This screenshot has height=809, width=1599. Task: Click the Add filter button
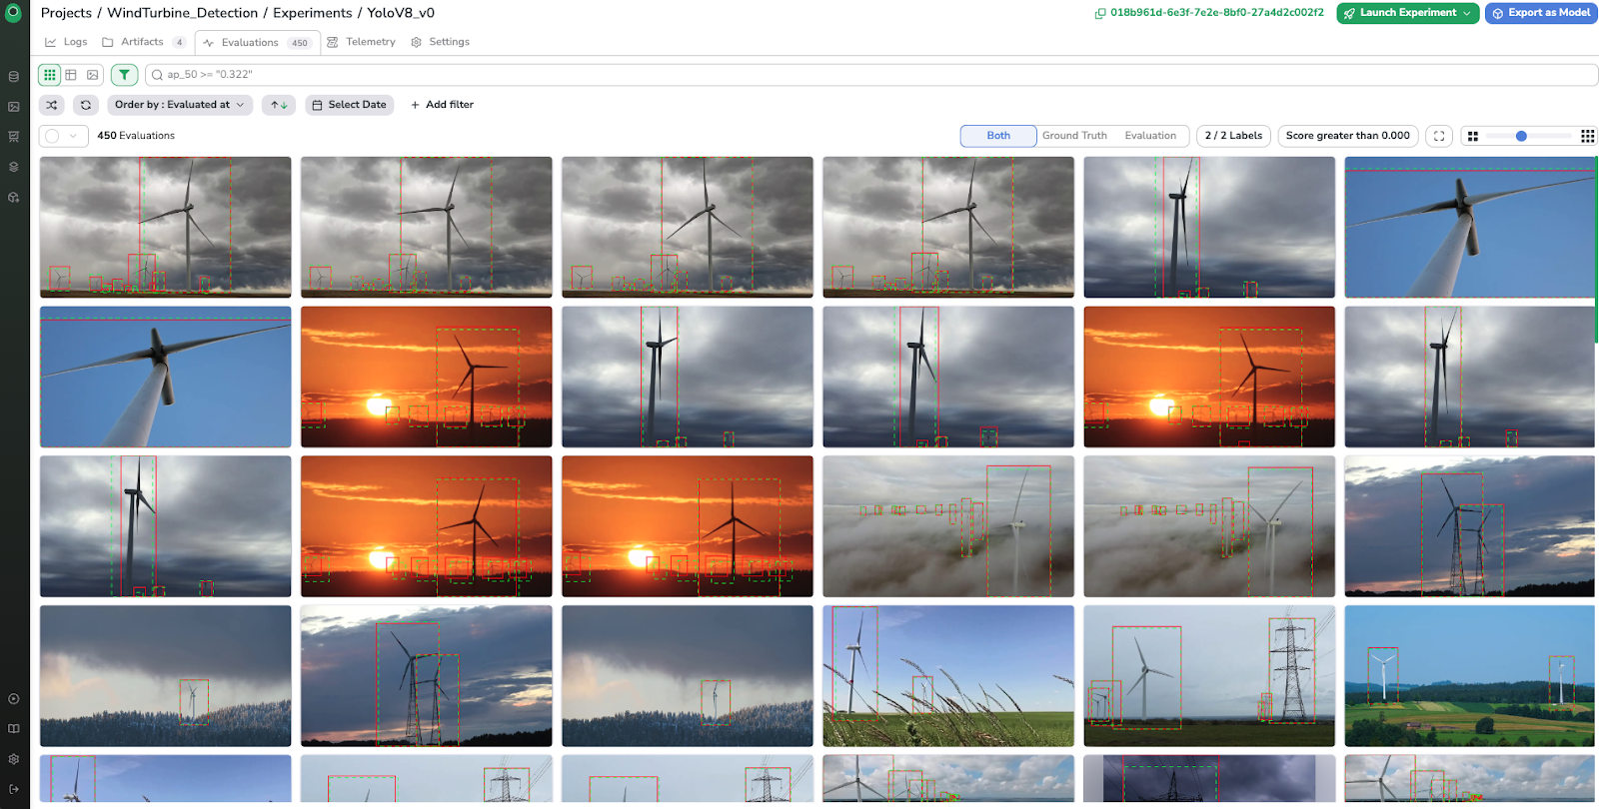442,105
